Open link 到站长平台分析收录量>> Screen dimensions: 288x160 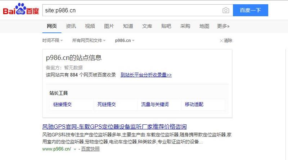(x=146, y=75)
